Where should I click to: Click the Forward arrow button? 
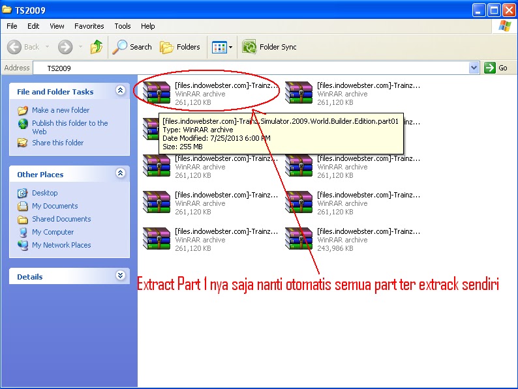65,47
